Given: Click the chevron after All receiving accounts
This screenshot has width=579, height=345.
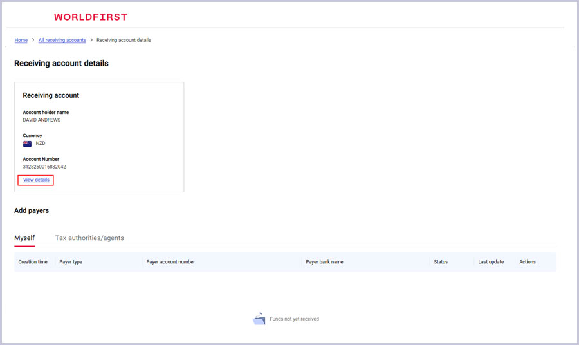Looking at the screenshot, I should 91,40.
